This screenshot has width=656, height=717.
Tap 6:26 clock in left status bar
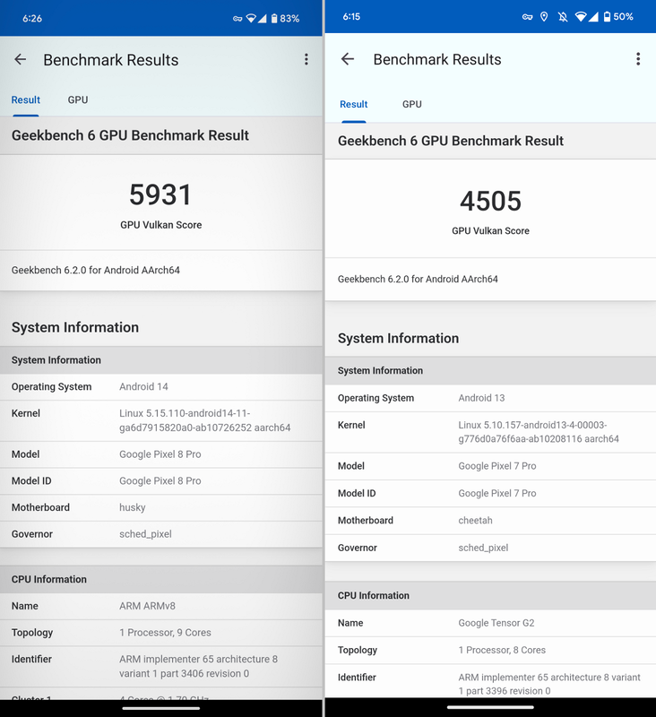click(32, 19)
